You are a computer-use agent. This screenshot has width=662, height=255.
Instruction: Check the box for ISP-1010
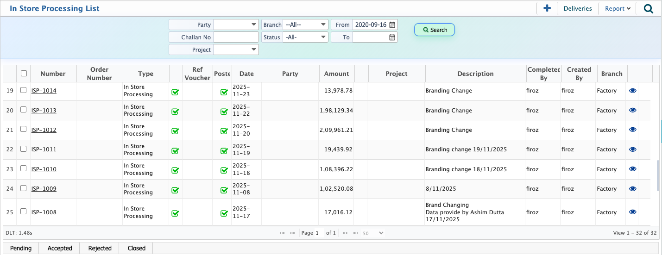(24, 168)
